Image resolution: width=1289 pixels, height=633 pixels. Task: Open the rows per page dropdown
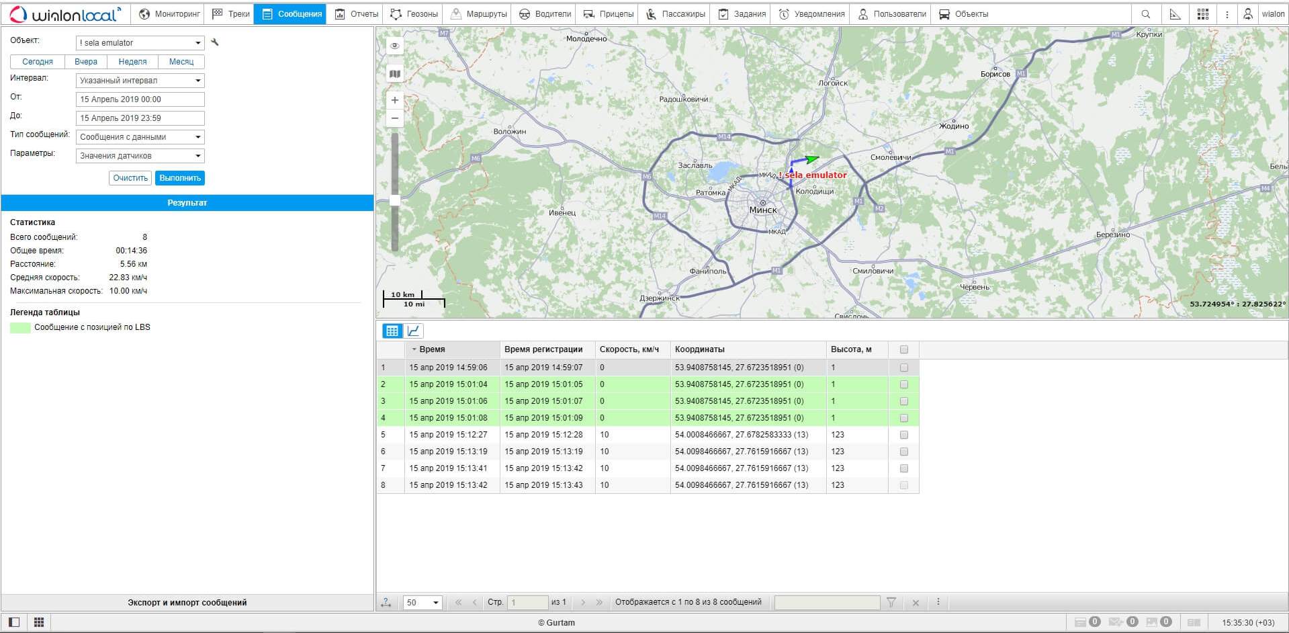point(423,602)
